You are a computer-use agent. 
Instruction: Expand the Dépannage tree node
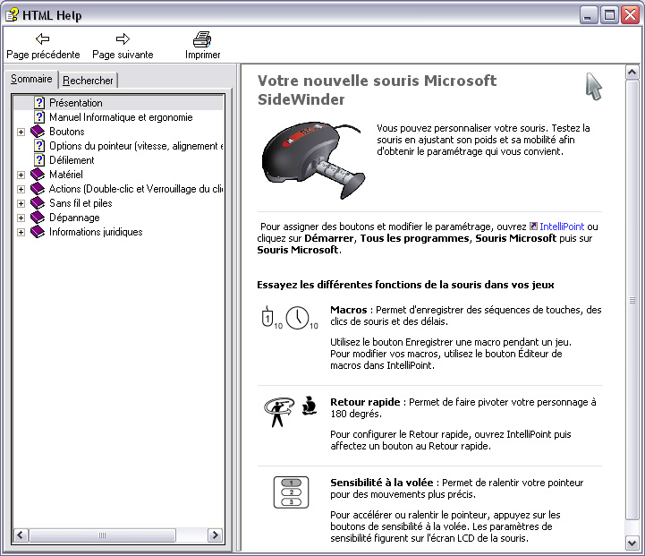coord(21,218)
